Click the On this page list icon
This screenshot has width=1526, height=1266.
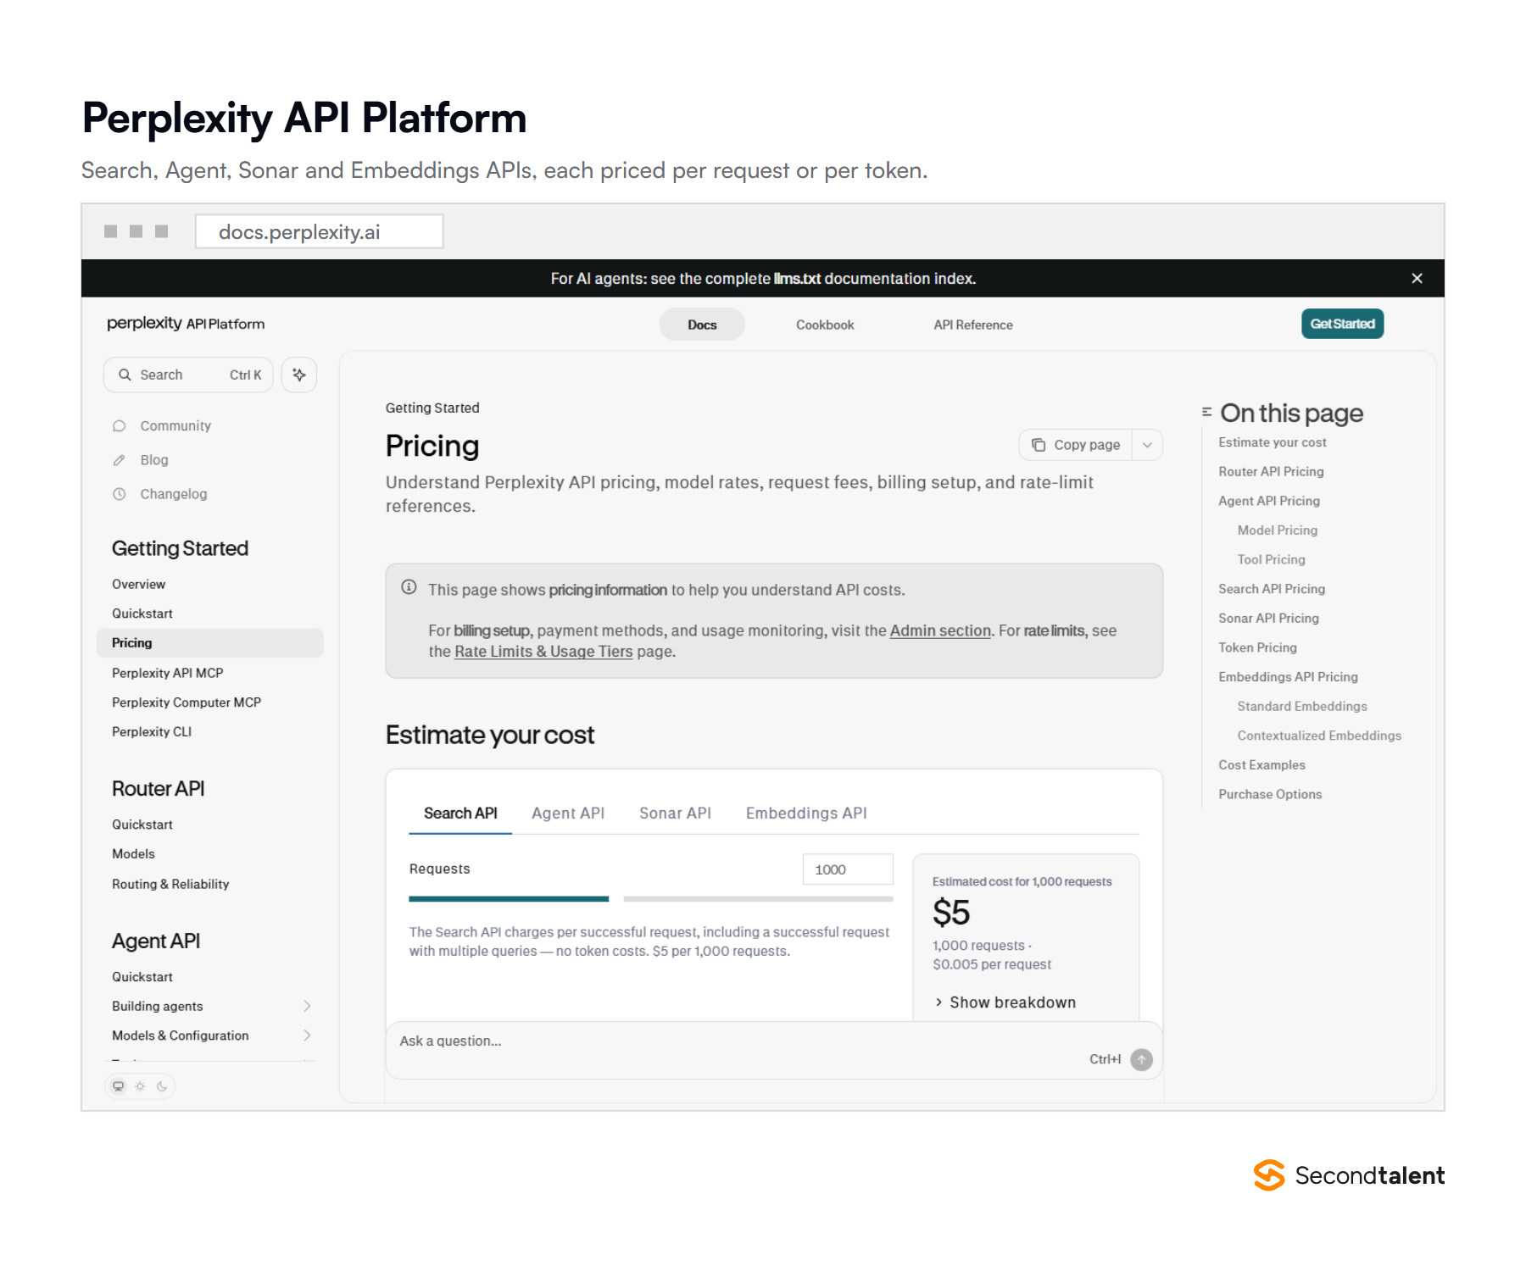[1206, 412]
